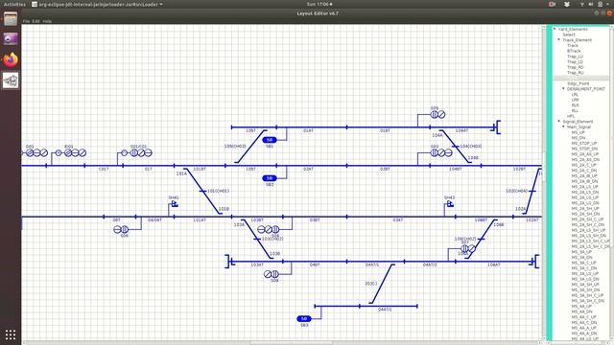The width and height of the screenshot is (614, 345).
Task: Select MS_DN signal type
Action: 578,138
